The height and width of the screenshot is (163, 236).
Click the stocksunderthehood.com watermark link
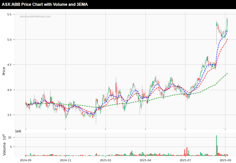tap(35, 17)
